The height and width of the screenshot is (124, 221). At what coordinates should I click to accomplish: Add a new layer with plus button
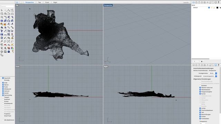point(195,61)
